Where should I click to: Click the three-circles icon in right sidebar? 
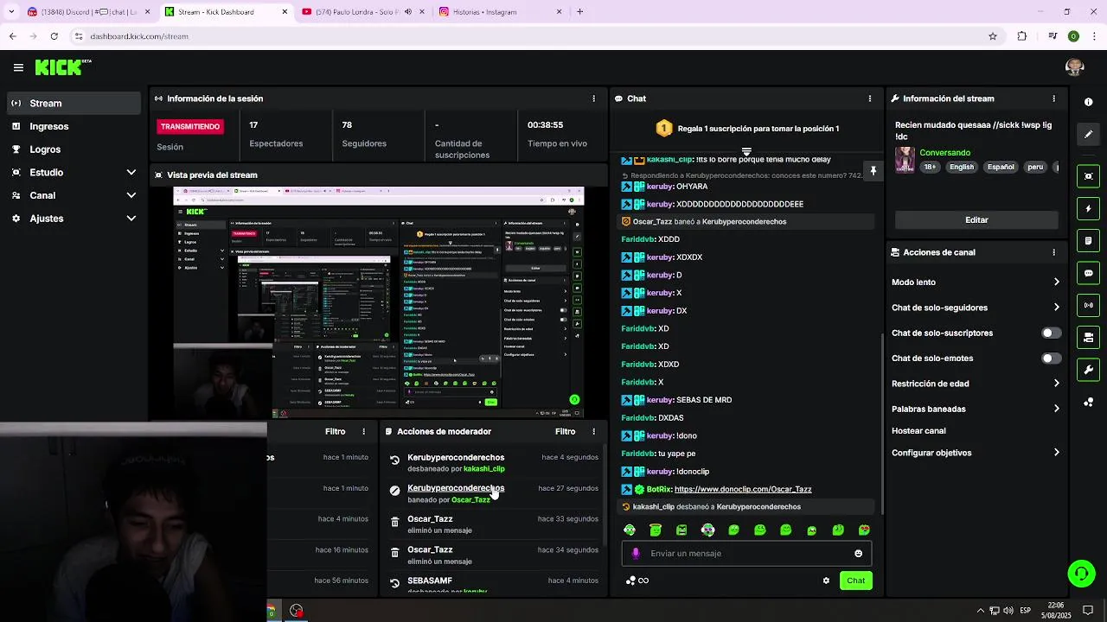pyautogui.click(x=1088, y=403)
